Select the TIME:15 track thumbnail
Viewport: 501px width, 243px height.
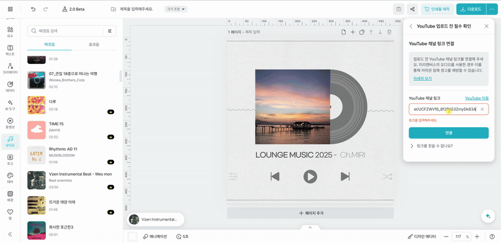point(36,130)
